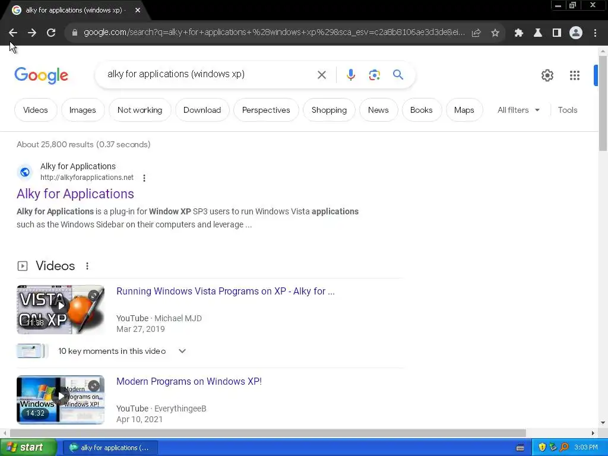The width and height of the screenshot is (608, 456).
Task: Expand 10 key moments in this video
Action: click(x=182, y=351)
